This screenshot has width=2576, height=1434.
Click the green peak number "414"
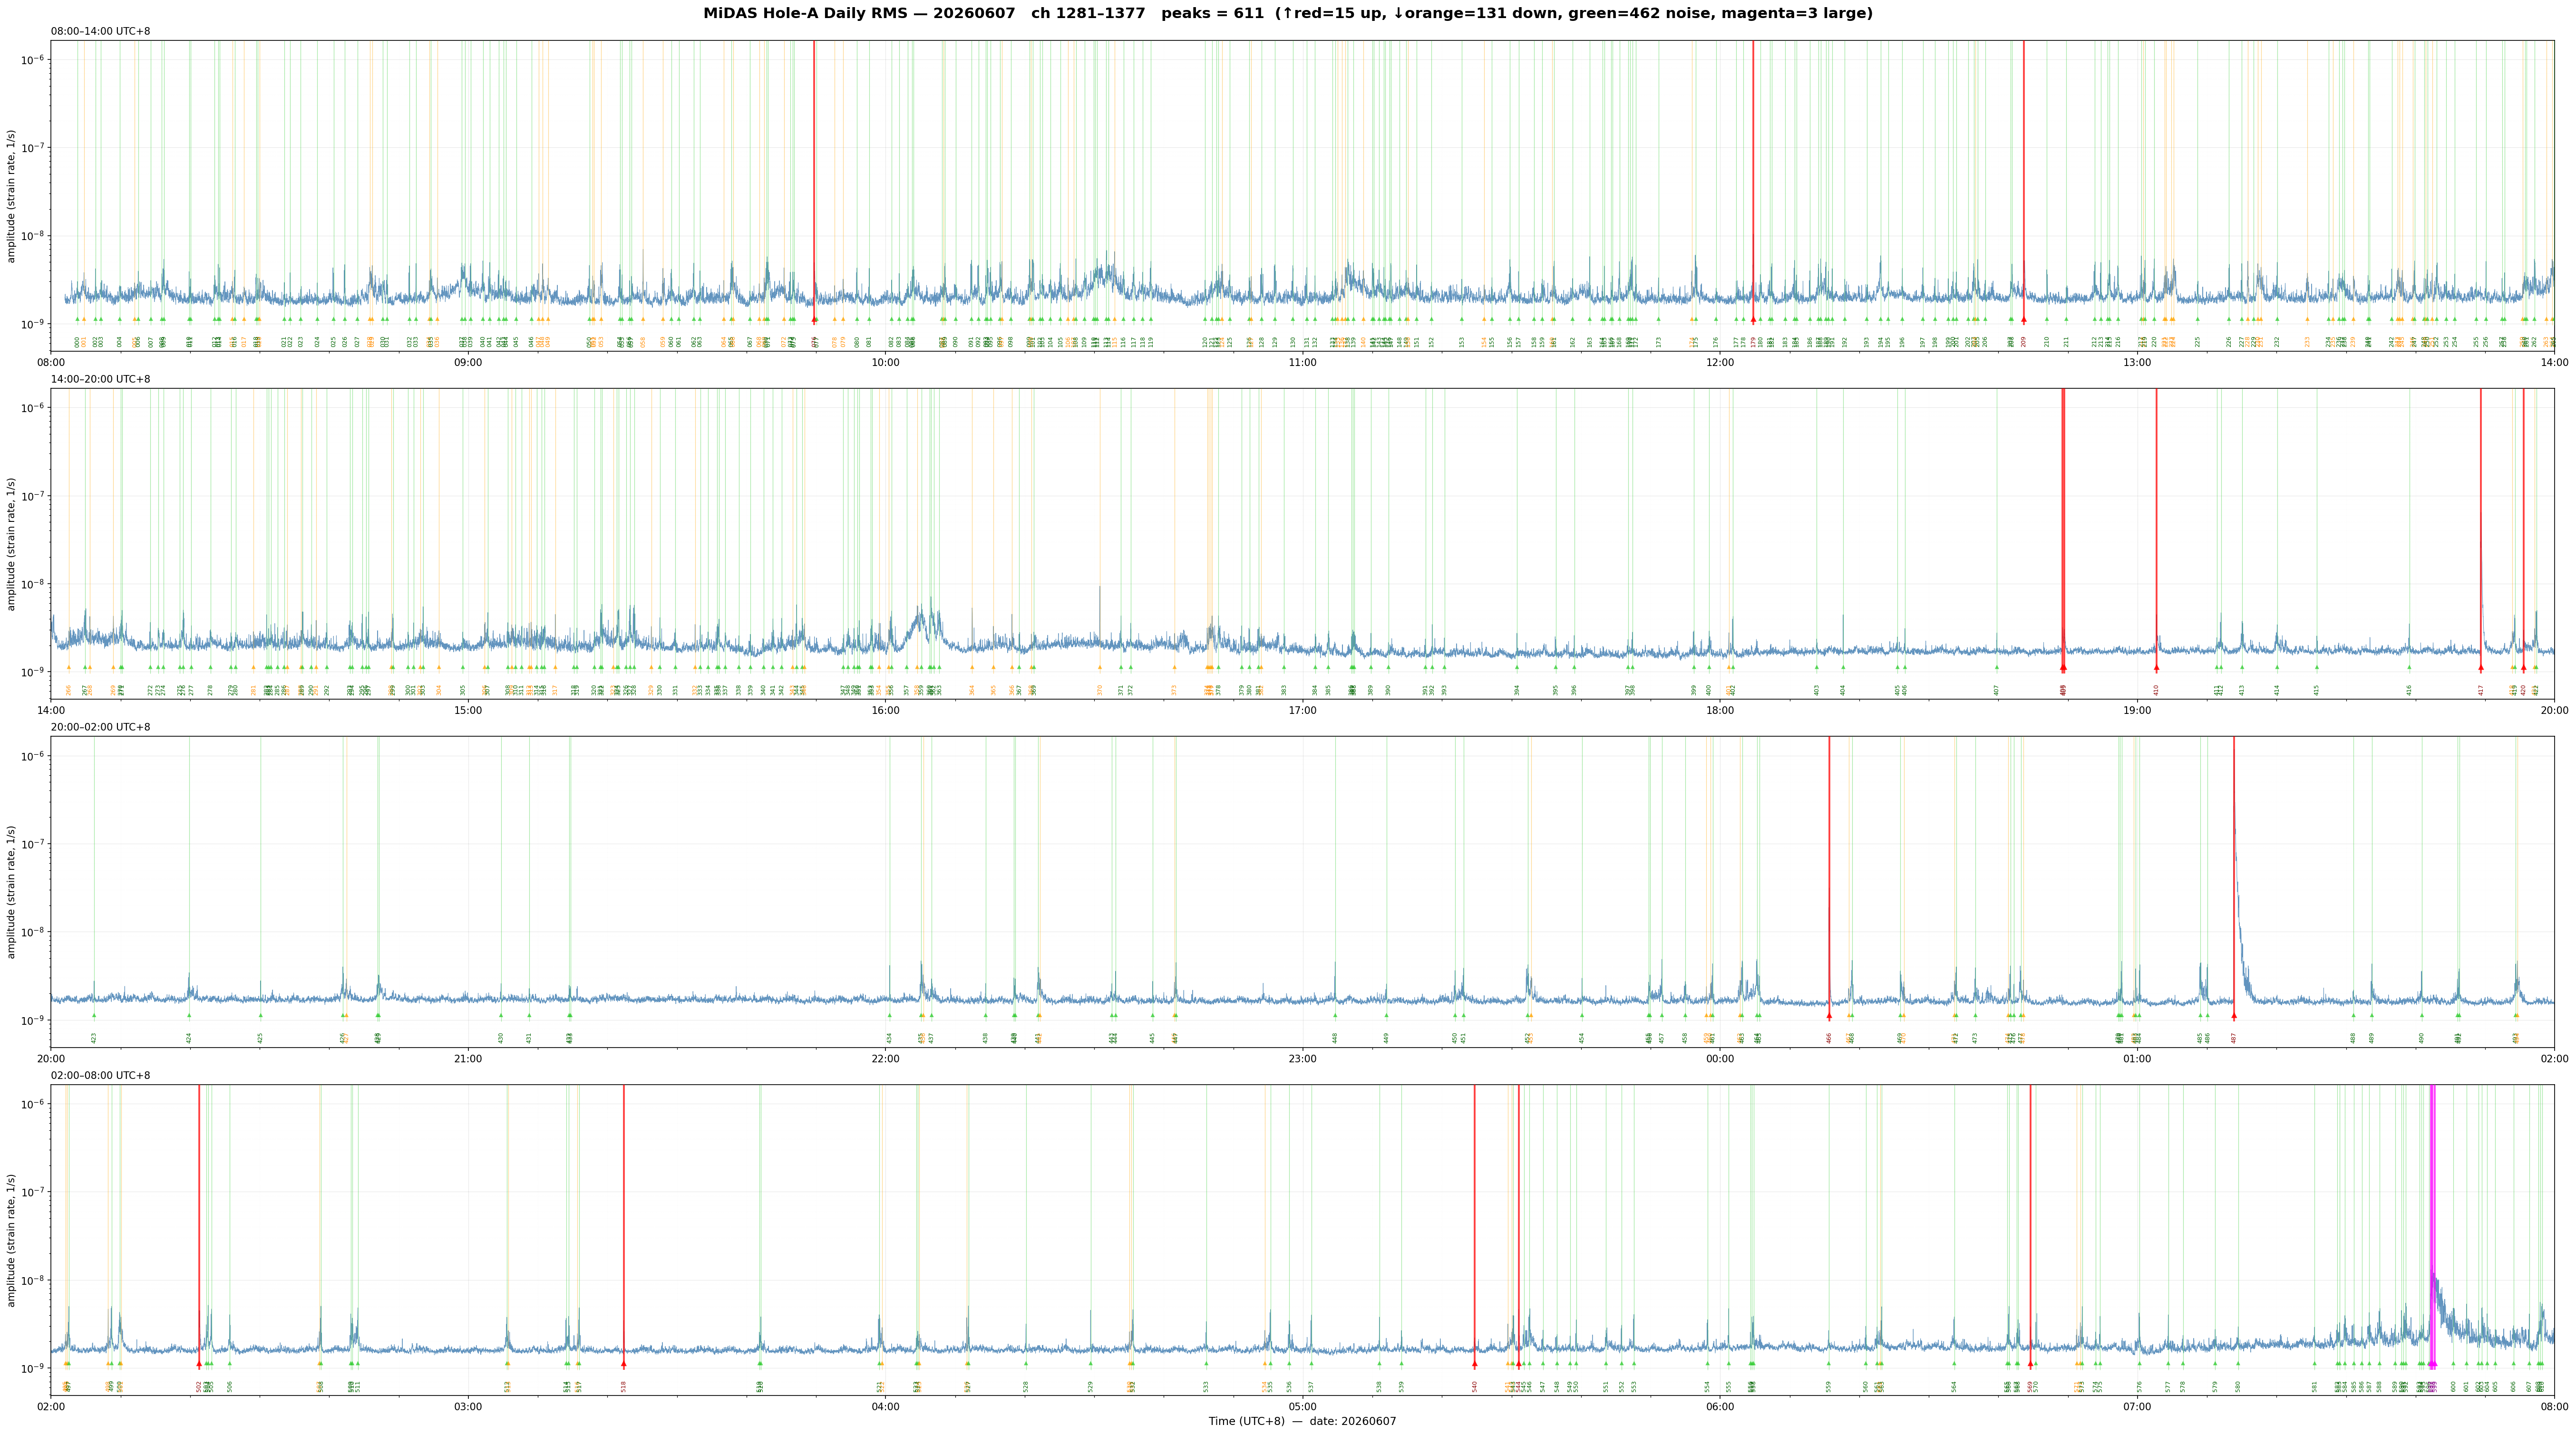[2277, 691]
